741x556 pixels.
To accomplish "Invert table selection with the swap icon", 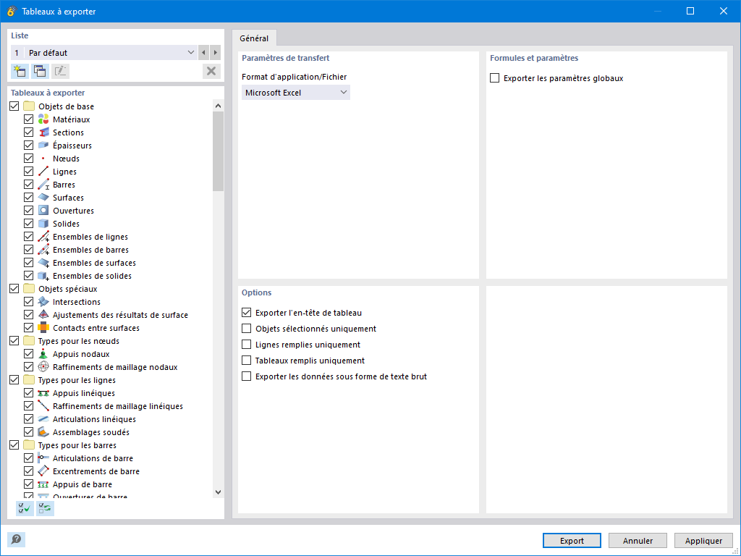I will pyautogui.click(x=44, y=508).
